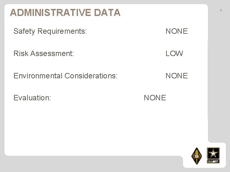Select the word Considerations:
Image resolution: width=230 pixels, height=172 pixels.
(91, 76)
